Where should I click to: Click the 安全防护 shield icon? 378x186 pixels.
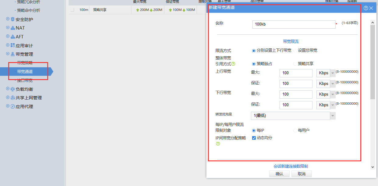click(12, 19)
